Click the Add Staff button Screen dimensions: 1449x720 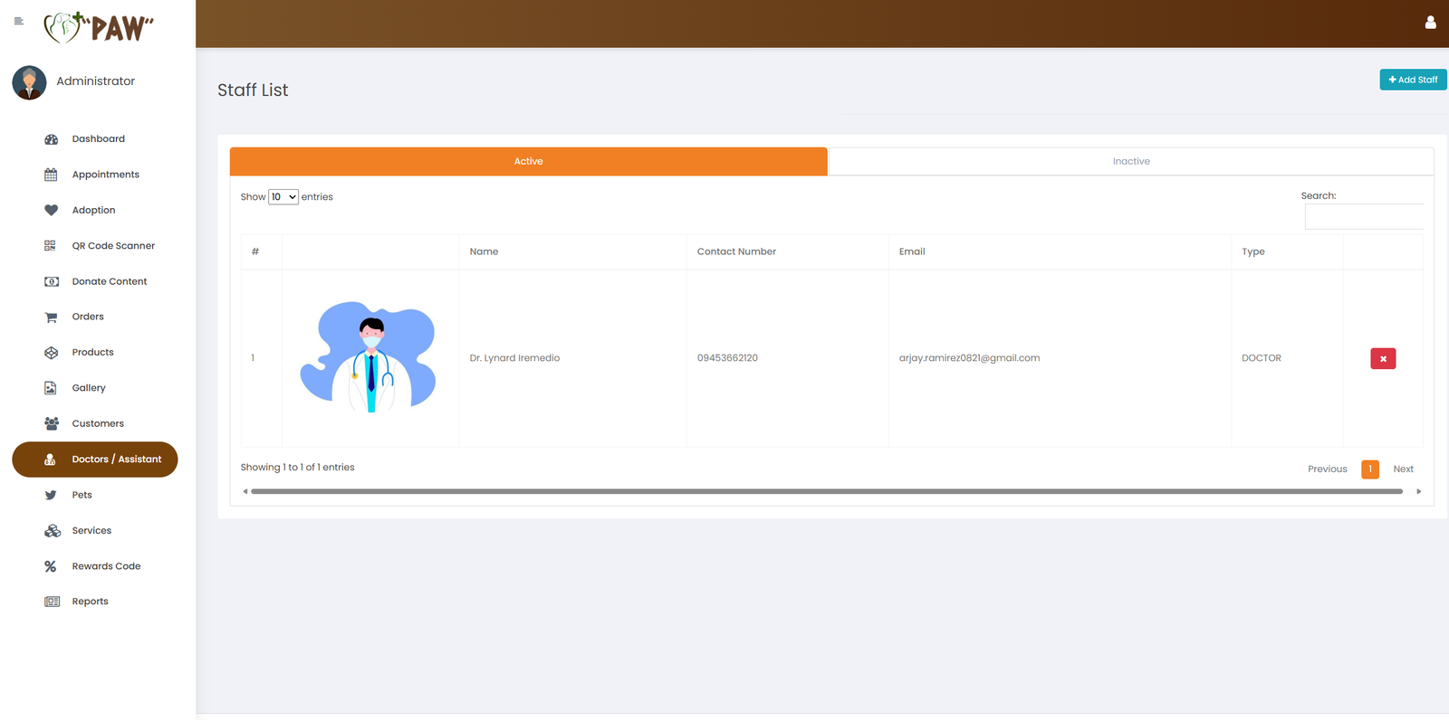point(1413,80)
